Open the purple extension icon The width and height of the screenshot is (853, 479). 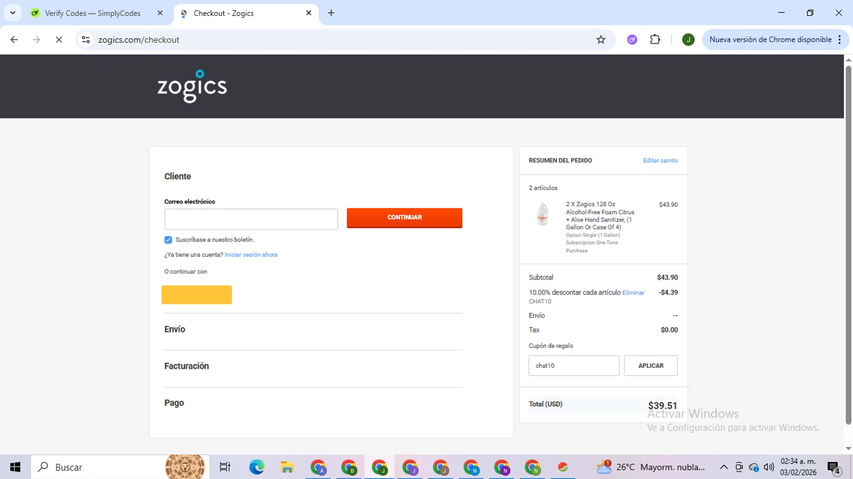(632, 40)
